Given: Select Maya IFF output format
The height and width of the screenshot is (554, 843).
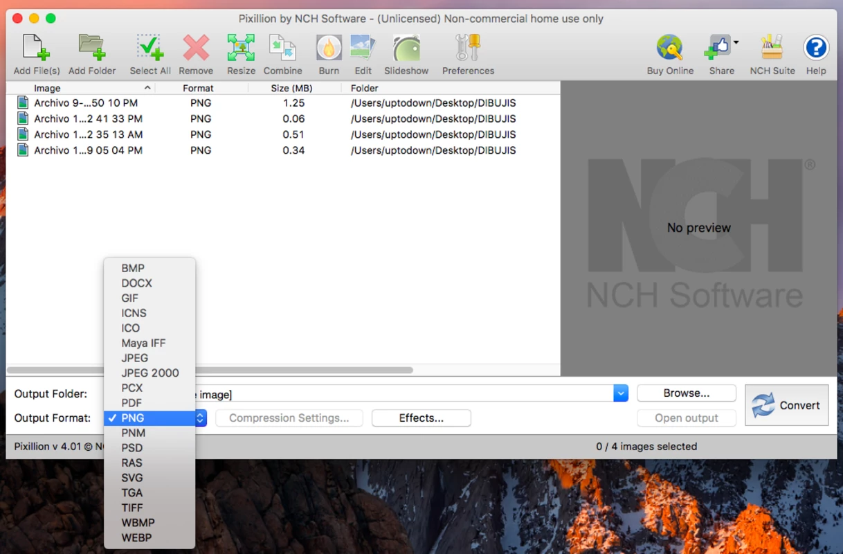Looking at the screenshot, I should (x=149, y=343).
